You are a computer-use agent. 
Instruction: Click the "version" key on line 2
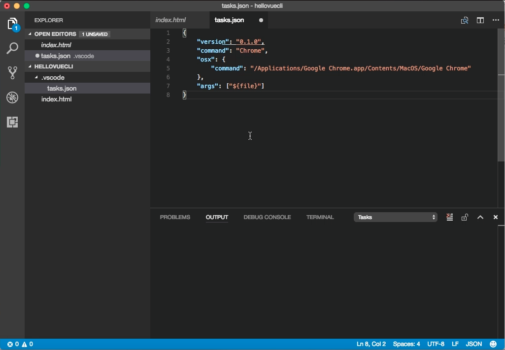[213, 42]
